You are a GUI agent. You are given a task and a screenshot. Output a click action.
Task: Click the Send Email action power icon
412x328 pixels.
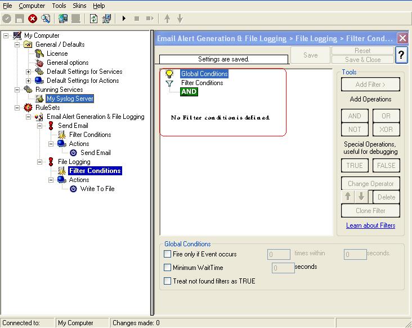click(x=73, y=153)
